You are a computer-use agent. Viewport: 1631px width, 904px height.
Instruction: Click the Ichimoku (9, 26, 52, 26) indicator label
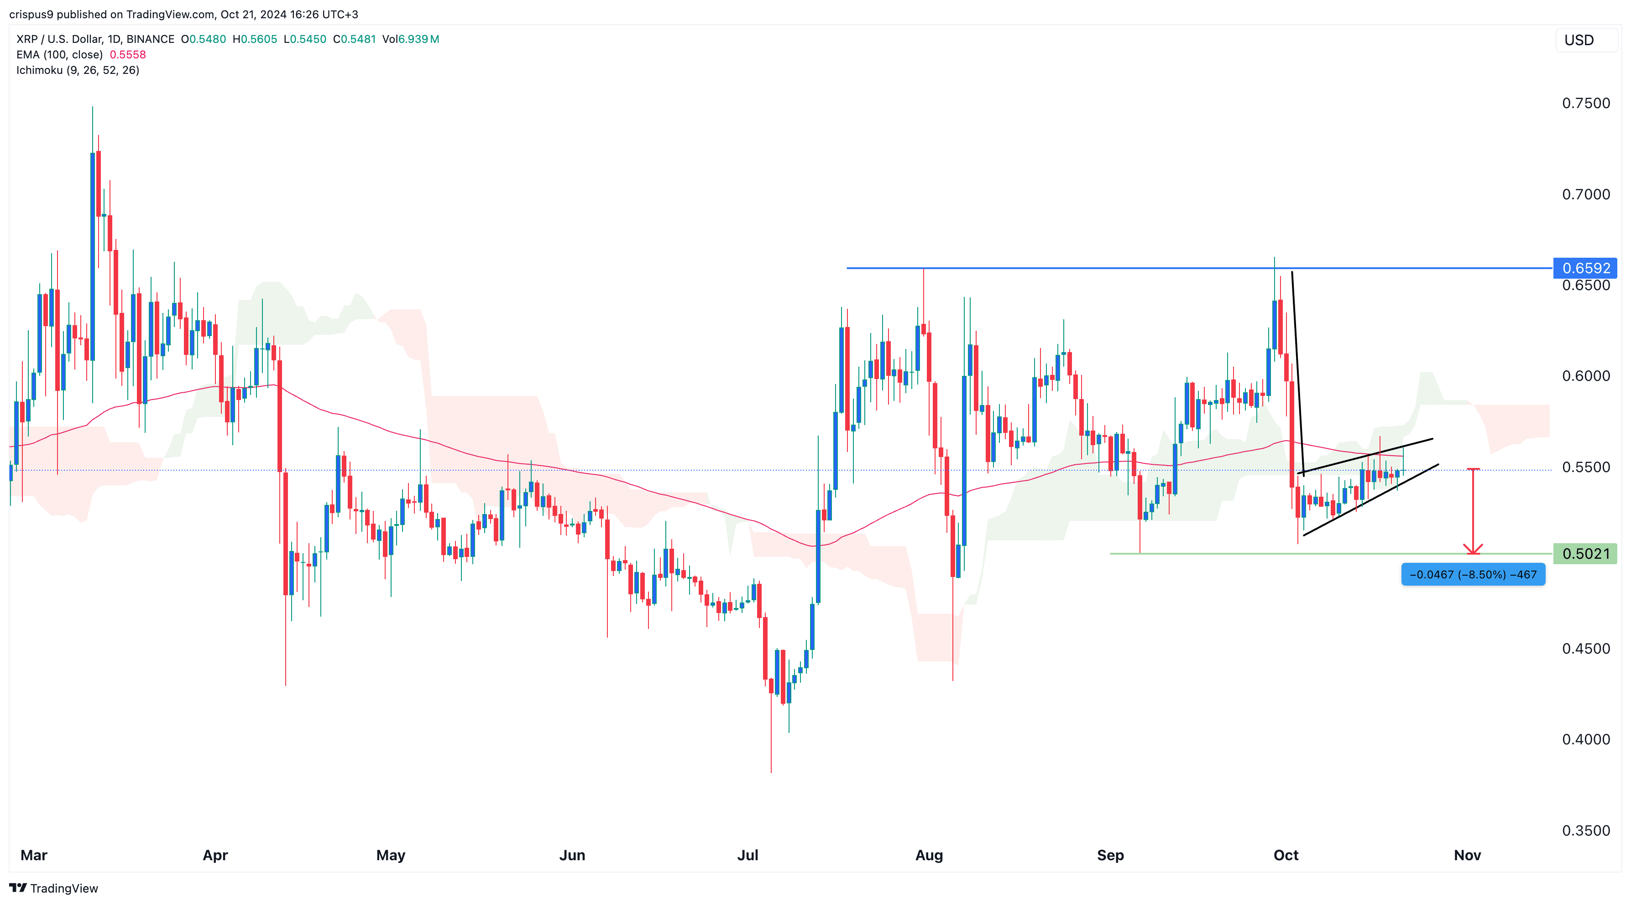click(78, 70)
